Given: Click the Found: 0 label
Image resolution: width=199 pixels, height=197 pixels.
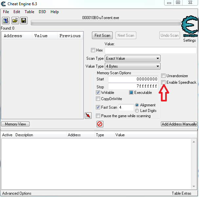Looking at the screenshot, I should (x=8, y=28).
